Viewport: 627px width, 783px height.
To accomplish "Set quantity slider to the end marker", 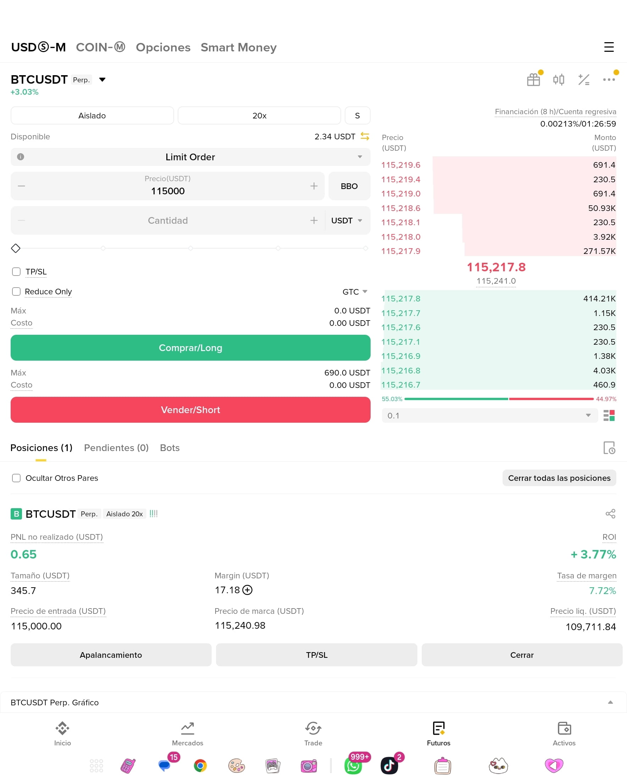I will [x=365, y=248].
